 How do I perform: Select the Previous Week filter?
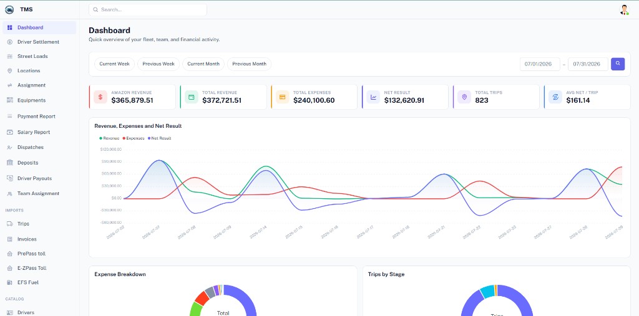(x=159, y=64)
